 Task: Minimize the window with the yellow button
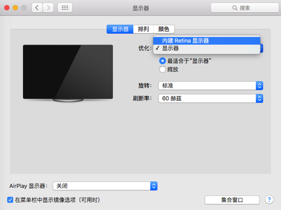point(15,7)
